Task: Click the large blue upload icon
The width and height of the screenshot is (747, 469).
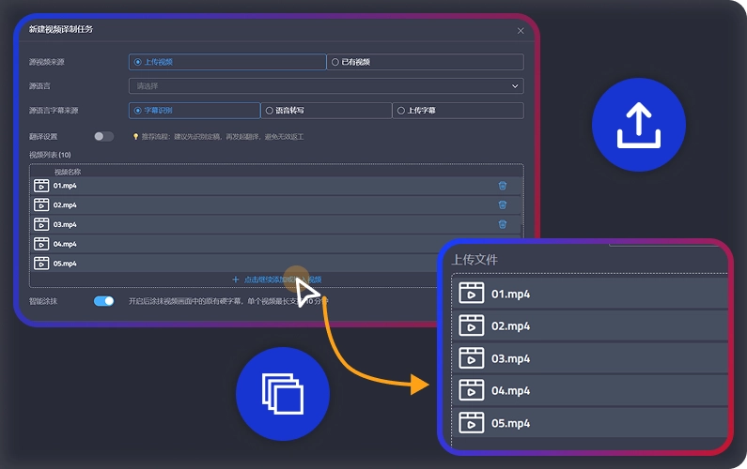Action: pyautogui.click(x=639, y=124)
